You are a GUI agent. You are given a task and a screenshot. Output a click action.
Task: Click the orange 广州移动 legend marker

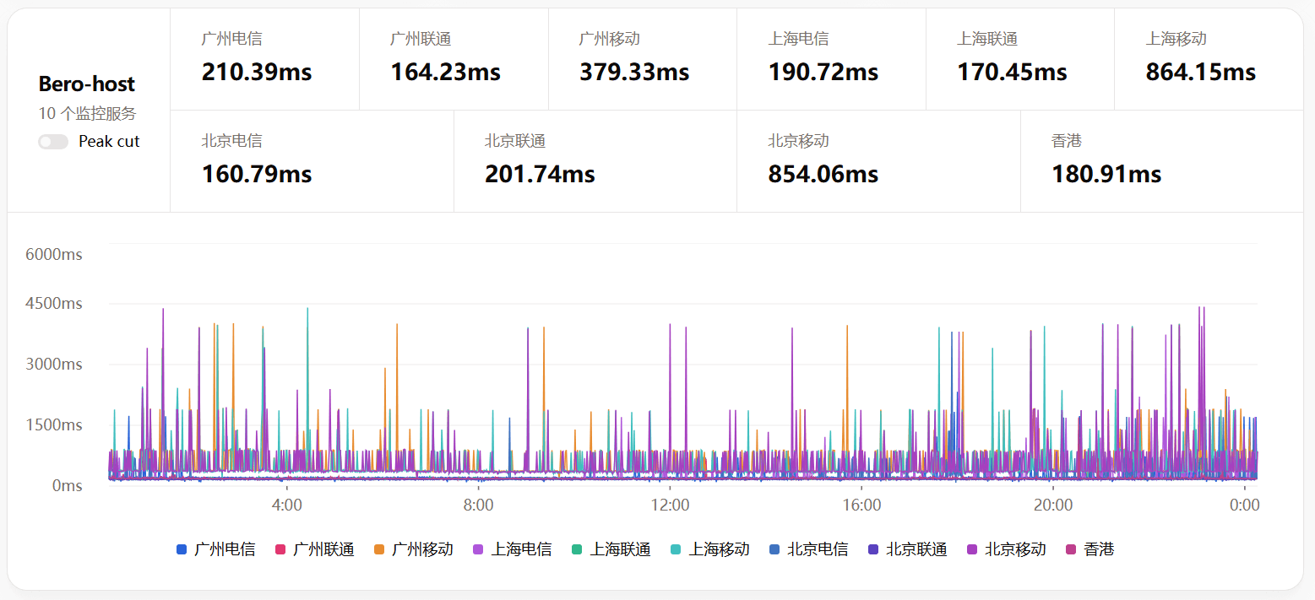coord(379,549)
